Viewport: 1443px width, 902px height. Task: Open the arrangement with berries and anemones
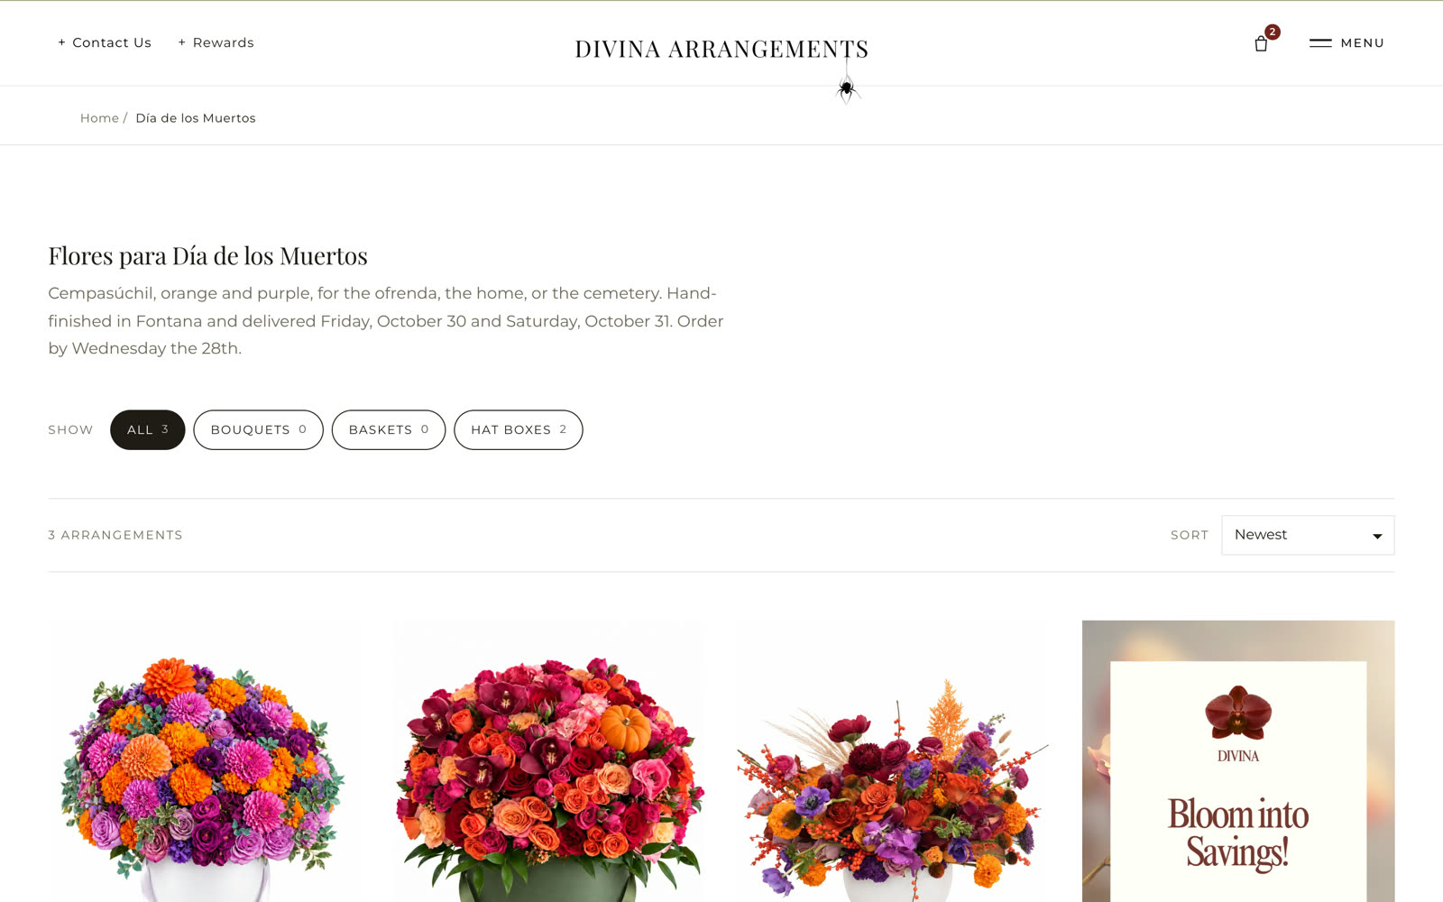[x=893, y=761]
